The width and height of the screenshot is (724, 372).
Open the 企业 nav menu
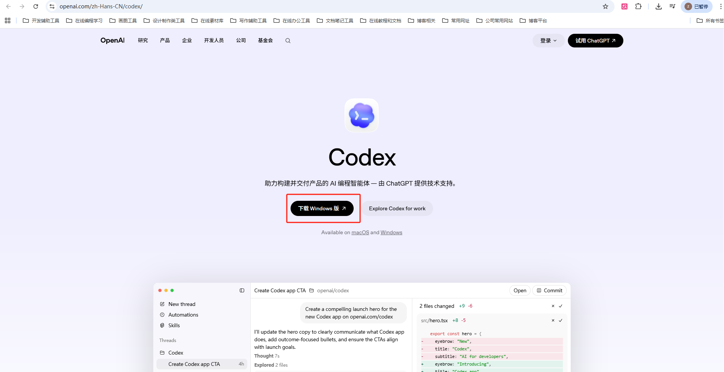tap(187, 41)
